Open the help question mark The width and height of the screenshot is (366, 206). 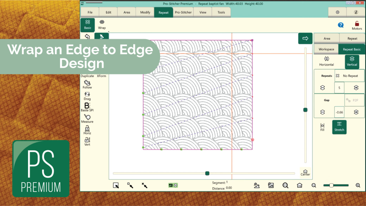point(341,25)
